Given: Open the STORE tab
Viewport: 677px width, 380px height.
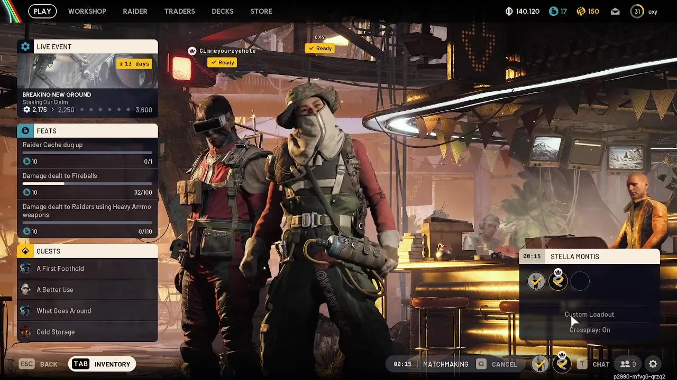Looking at the screenshot, I should click(x=261, y=11).
